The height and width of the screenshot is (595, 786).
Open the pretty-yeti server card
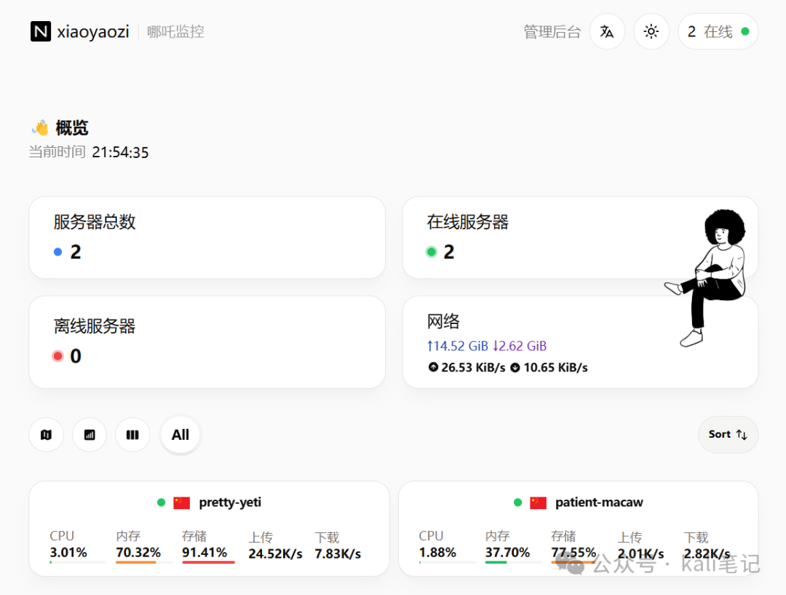coord(209,529)
